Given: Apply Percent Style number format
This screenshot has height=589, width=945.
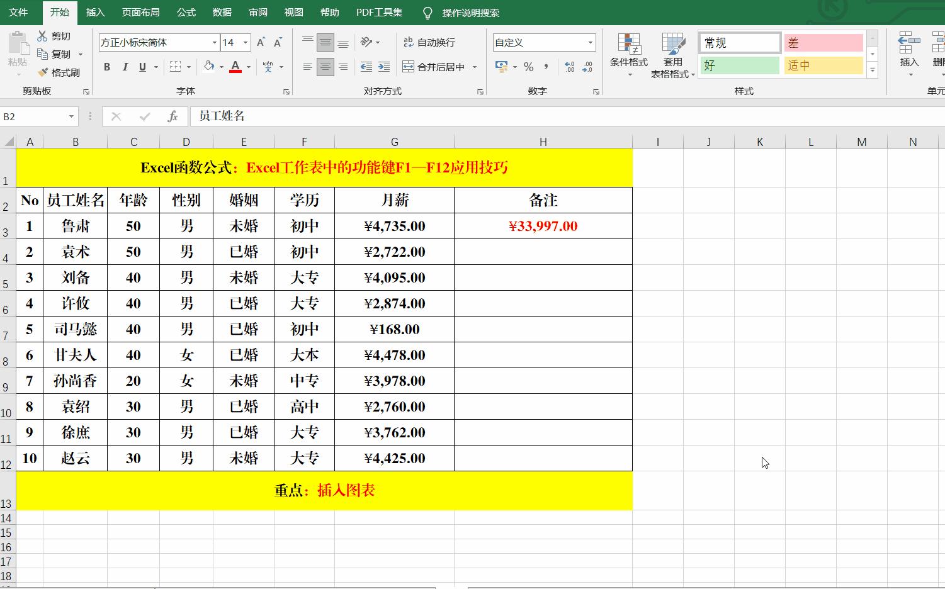Looking at the screenshot, I should tap(529, 66).
